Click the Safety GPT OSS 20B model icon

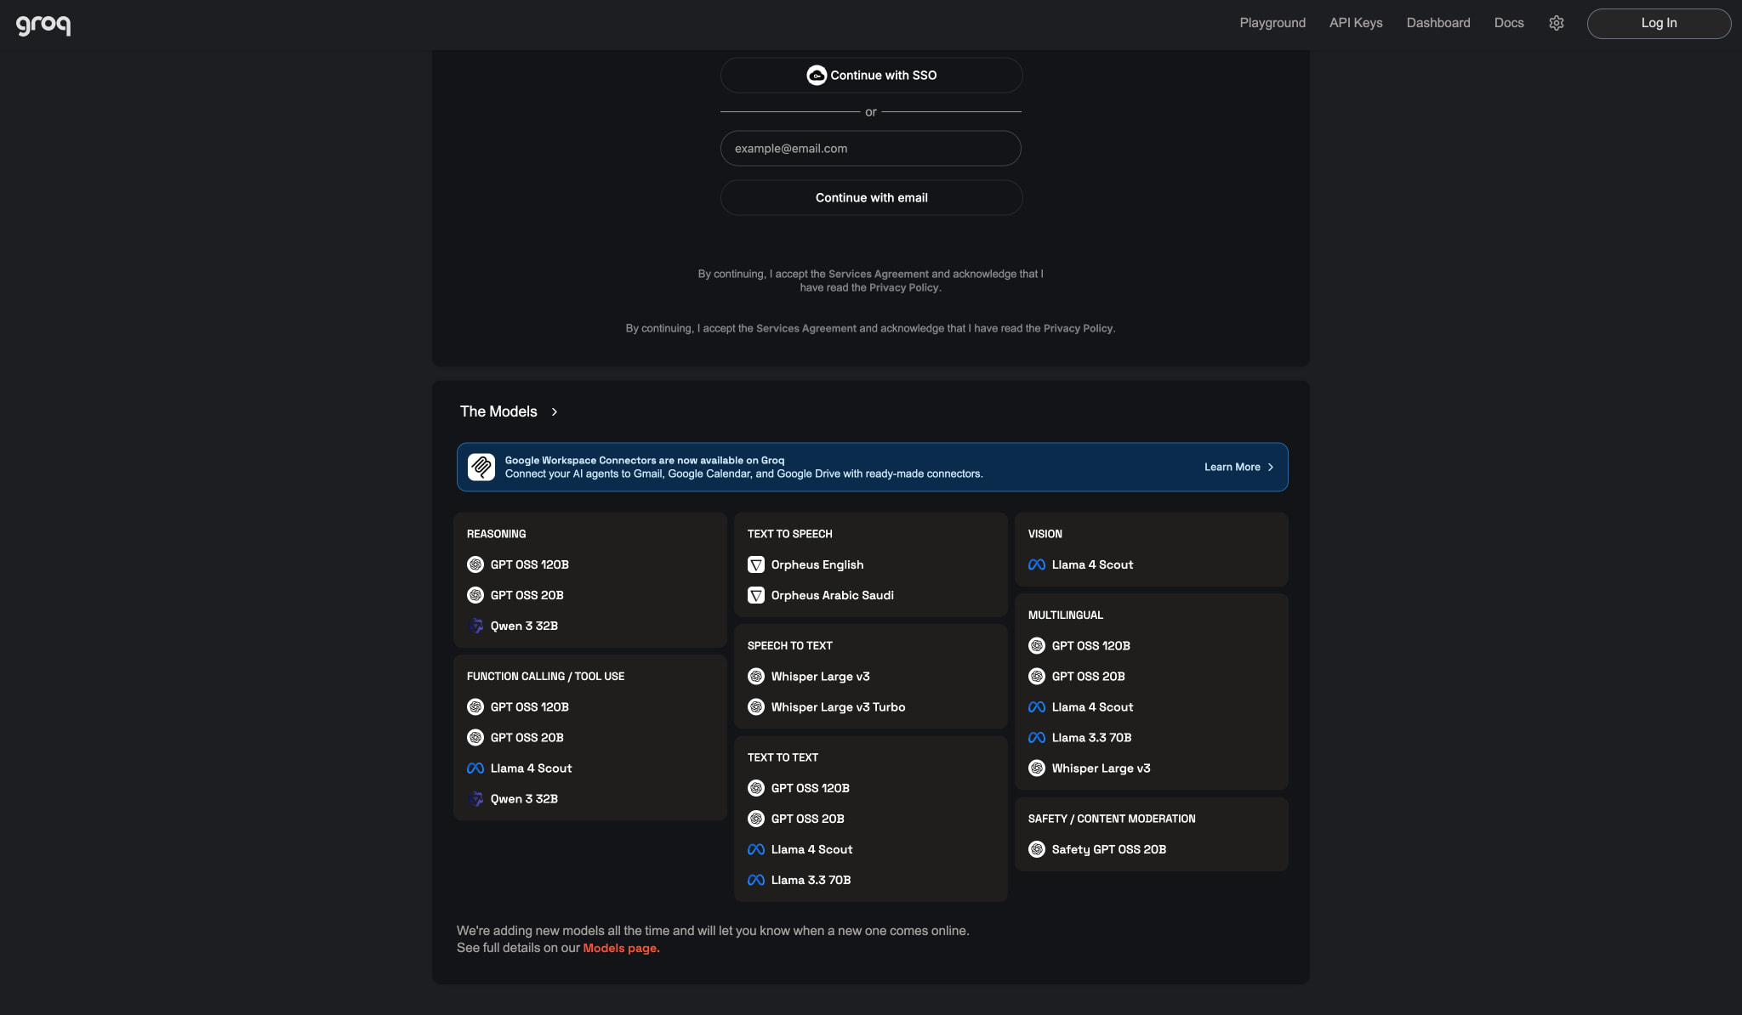pyautogui.click(x=1037, y=849)
